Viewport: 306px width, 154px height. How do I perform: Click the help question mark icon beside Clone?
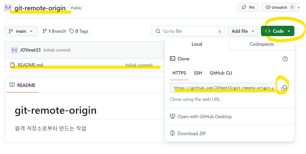[285, 59]
